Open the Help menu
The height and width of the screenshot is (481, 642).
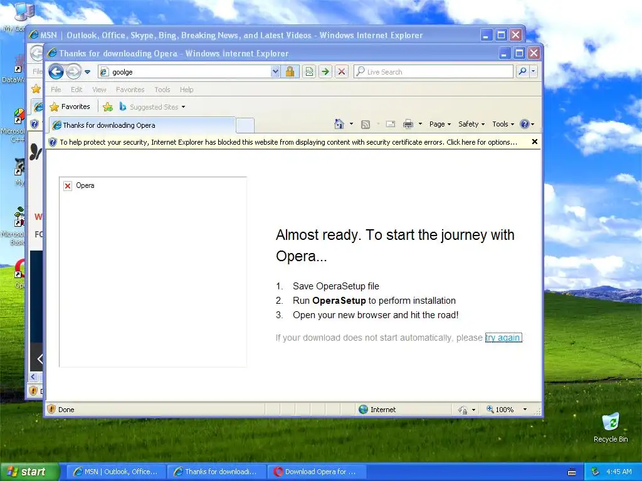coord(186,90)
